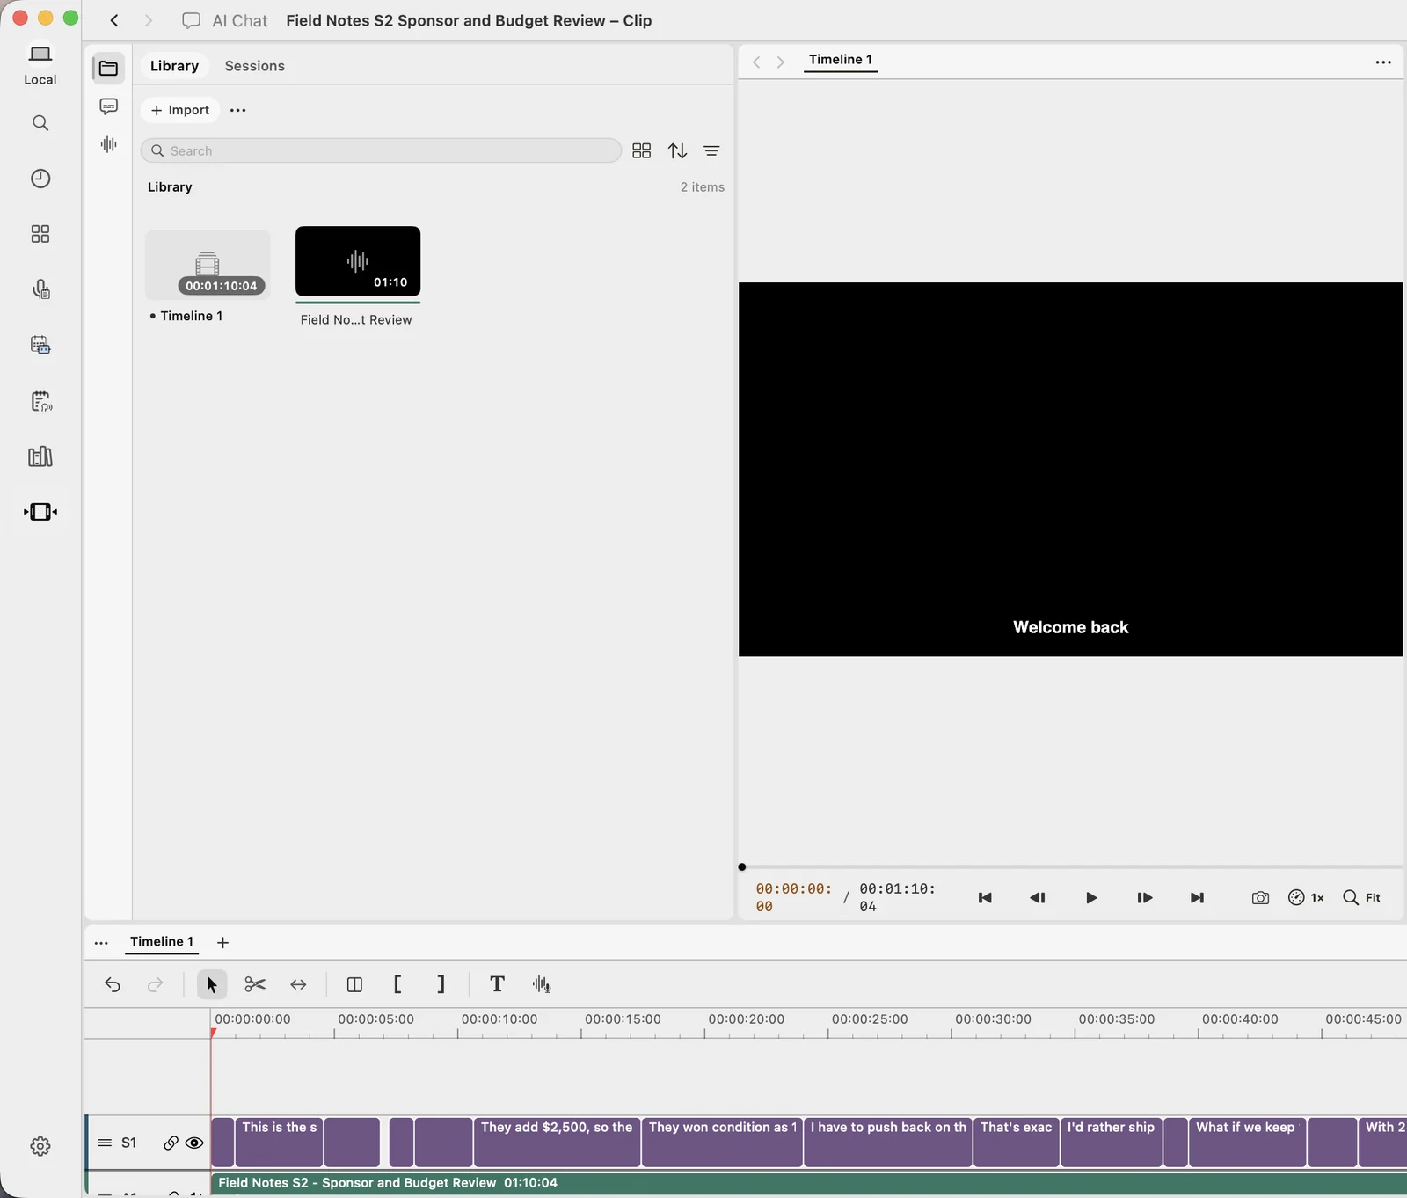Image resolution: width=1407 pixels, height=1198 pixels.
Task: Open the transcript speech bubble panel
Action: coord(109,106)
